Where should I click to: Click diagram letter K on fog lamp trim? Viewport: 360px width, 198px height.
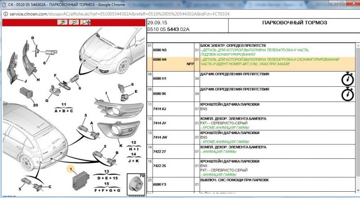pos(121,146)
